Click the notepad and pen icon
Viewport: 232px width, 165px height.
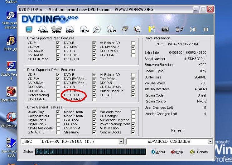coord(180,29)
